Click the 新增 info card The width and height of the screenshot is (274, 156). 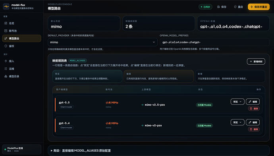[230, 76]
